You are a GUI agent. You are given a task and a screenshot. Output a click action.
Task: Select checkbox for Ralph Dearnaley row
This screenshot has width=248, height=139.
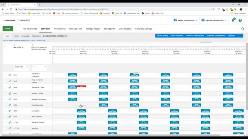coord(5,105)
